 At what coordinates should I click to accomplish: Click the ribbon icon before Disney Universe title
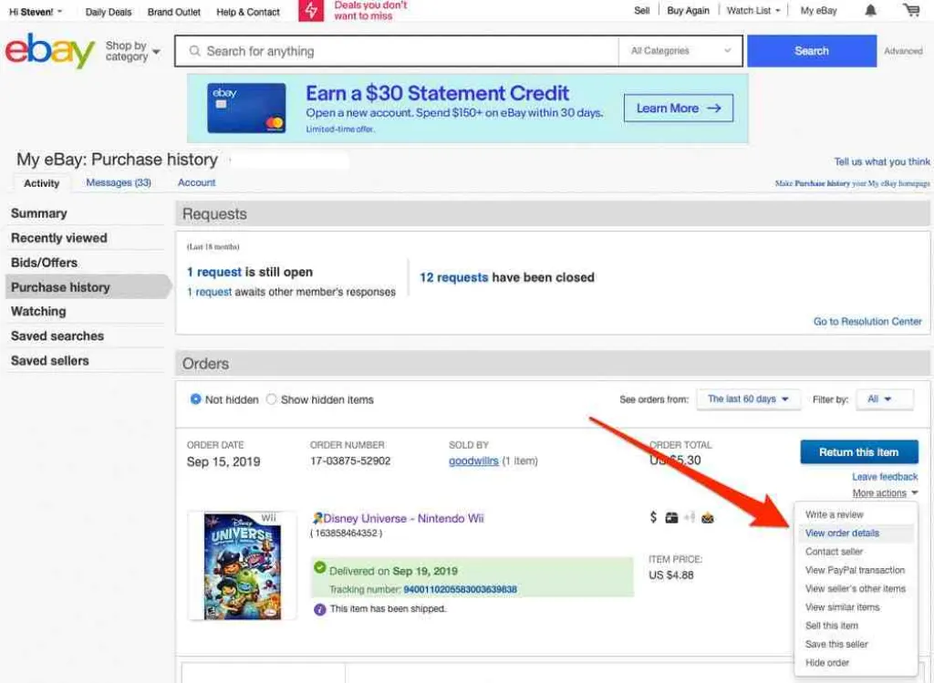(x=317, y=518)
